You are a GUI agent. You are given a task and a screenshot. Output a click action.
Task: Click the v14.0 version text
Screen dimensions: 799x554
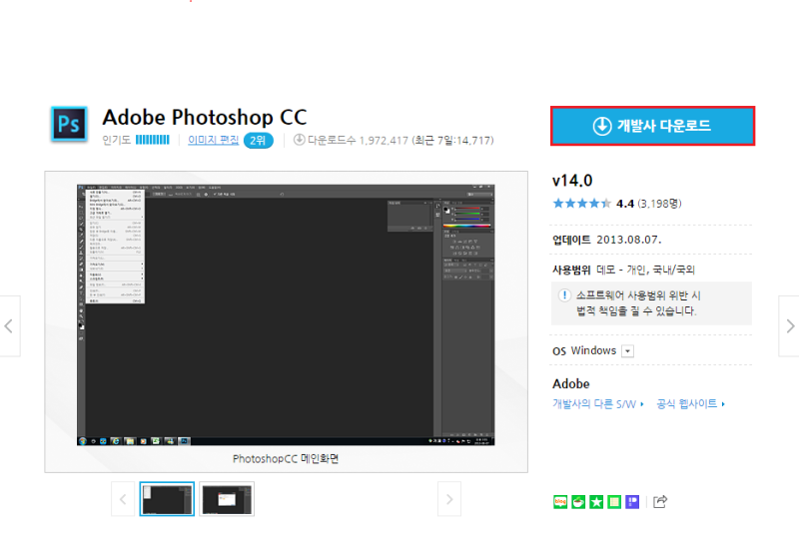[572, 181]
